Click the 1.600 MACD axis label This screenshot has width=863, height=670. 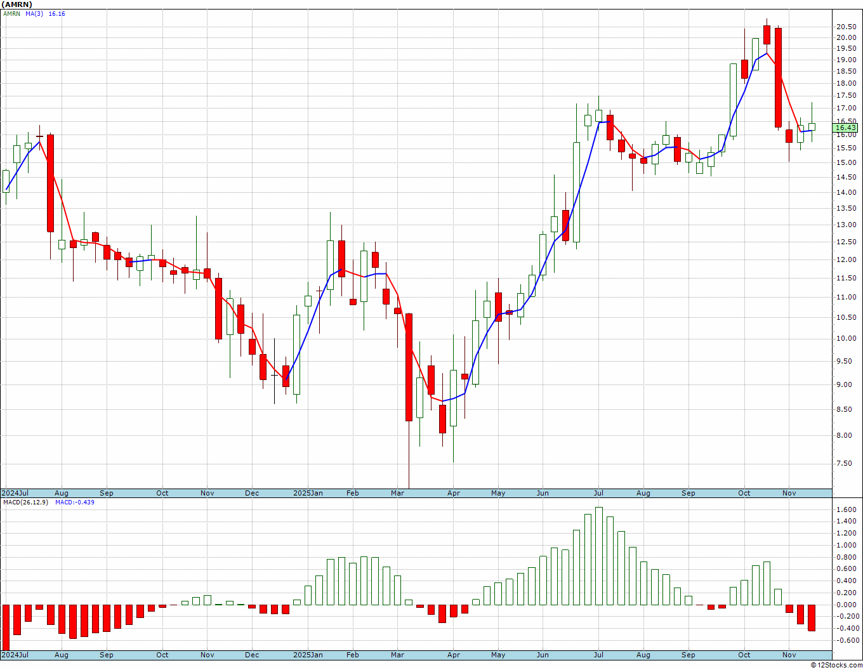point(847,510)
